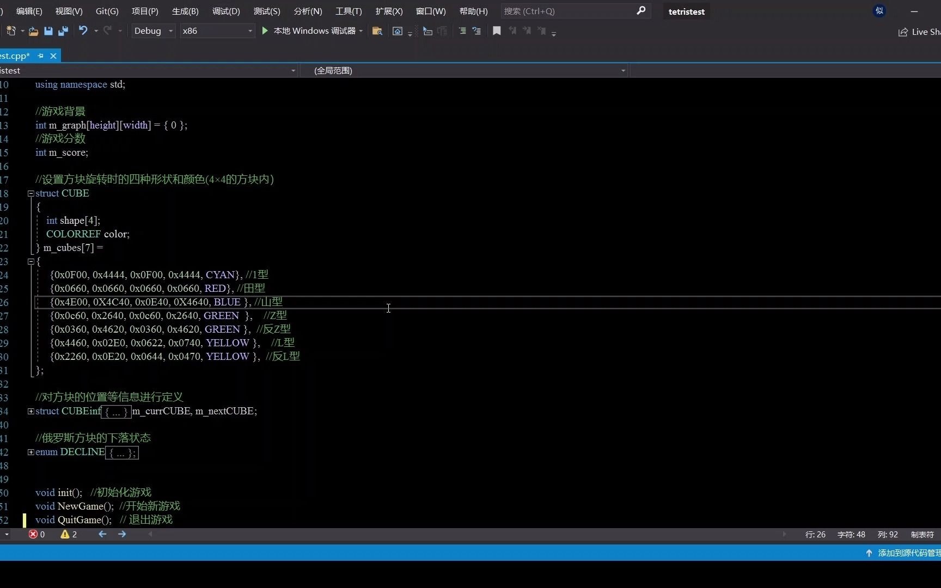Open the Git(G) menu

107,11
